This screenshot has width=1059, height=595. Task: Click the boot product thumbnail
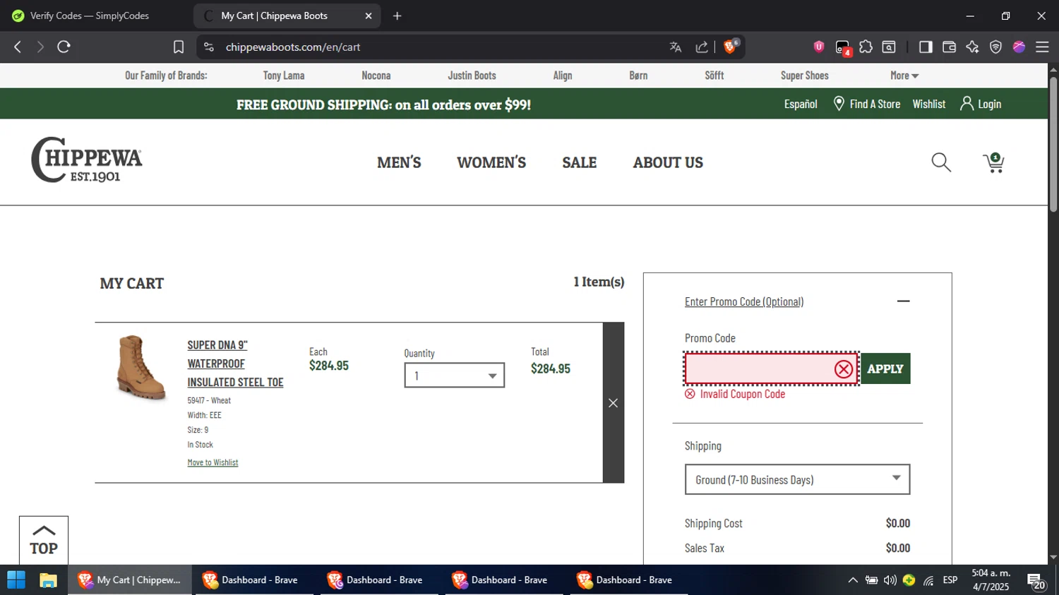pos(140,368)
